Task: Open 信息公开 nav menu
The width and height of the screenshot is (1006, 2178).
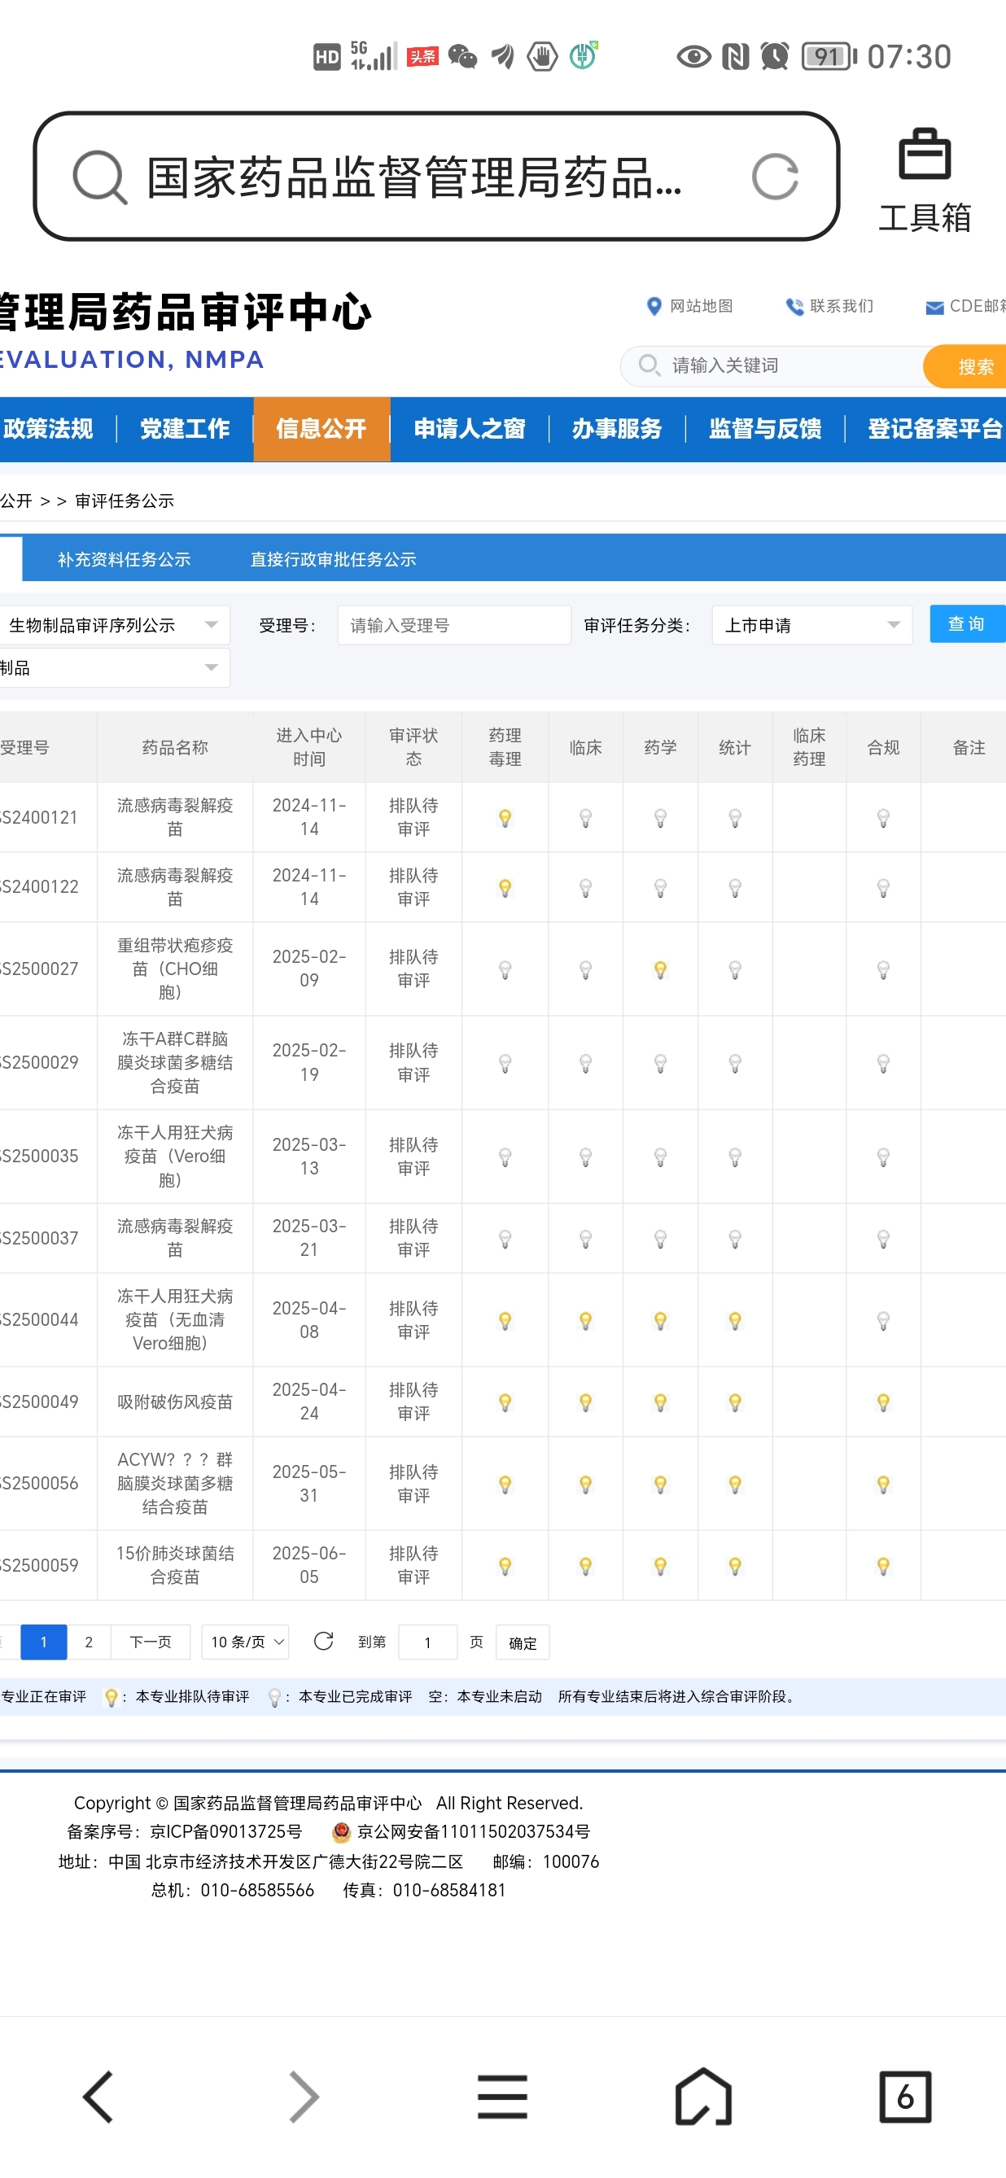Action: [x=321, y=429]
